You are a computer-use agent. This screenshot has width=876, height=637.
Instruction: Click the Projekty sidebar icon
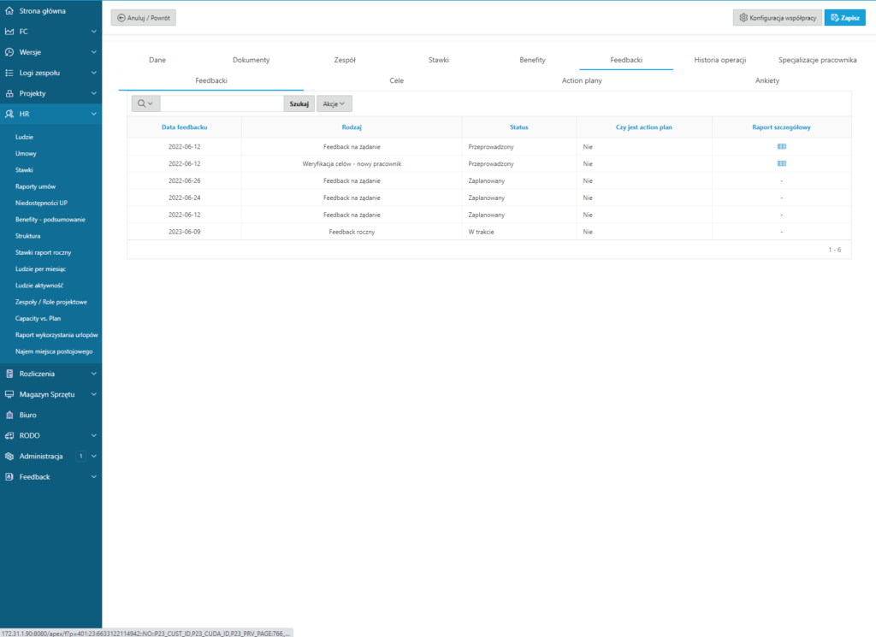click(9, 93)
